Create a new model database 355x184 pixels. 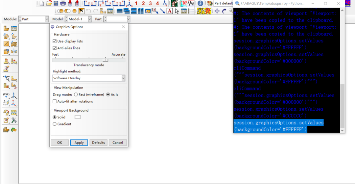42,3
